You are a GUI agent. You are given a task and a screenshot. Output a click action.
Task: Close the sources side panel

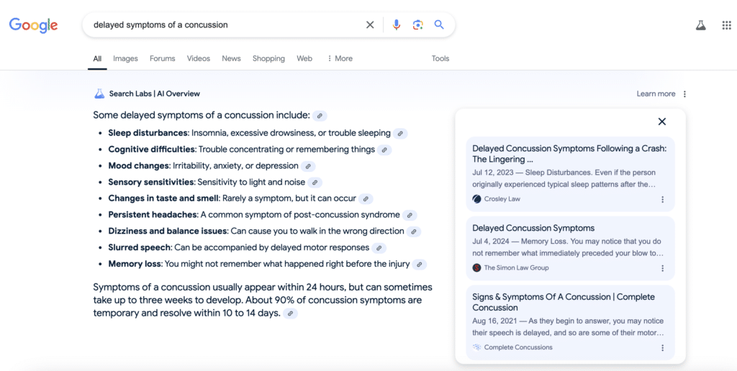662,122
